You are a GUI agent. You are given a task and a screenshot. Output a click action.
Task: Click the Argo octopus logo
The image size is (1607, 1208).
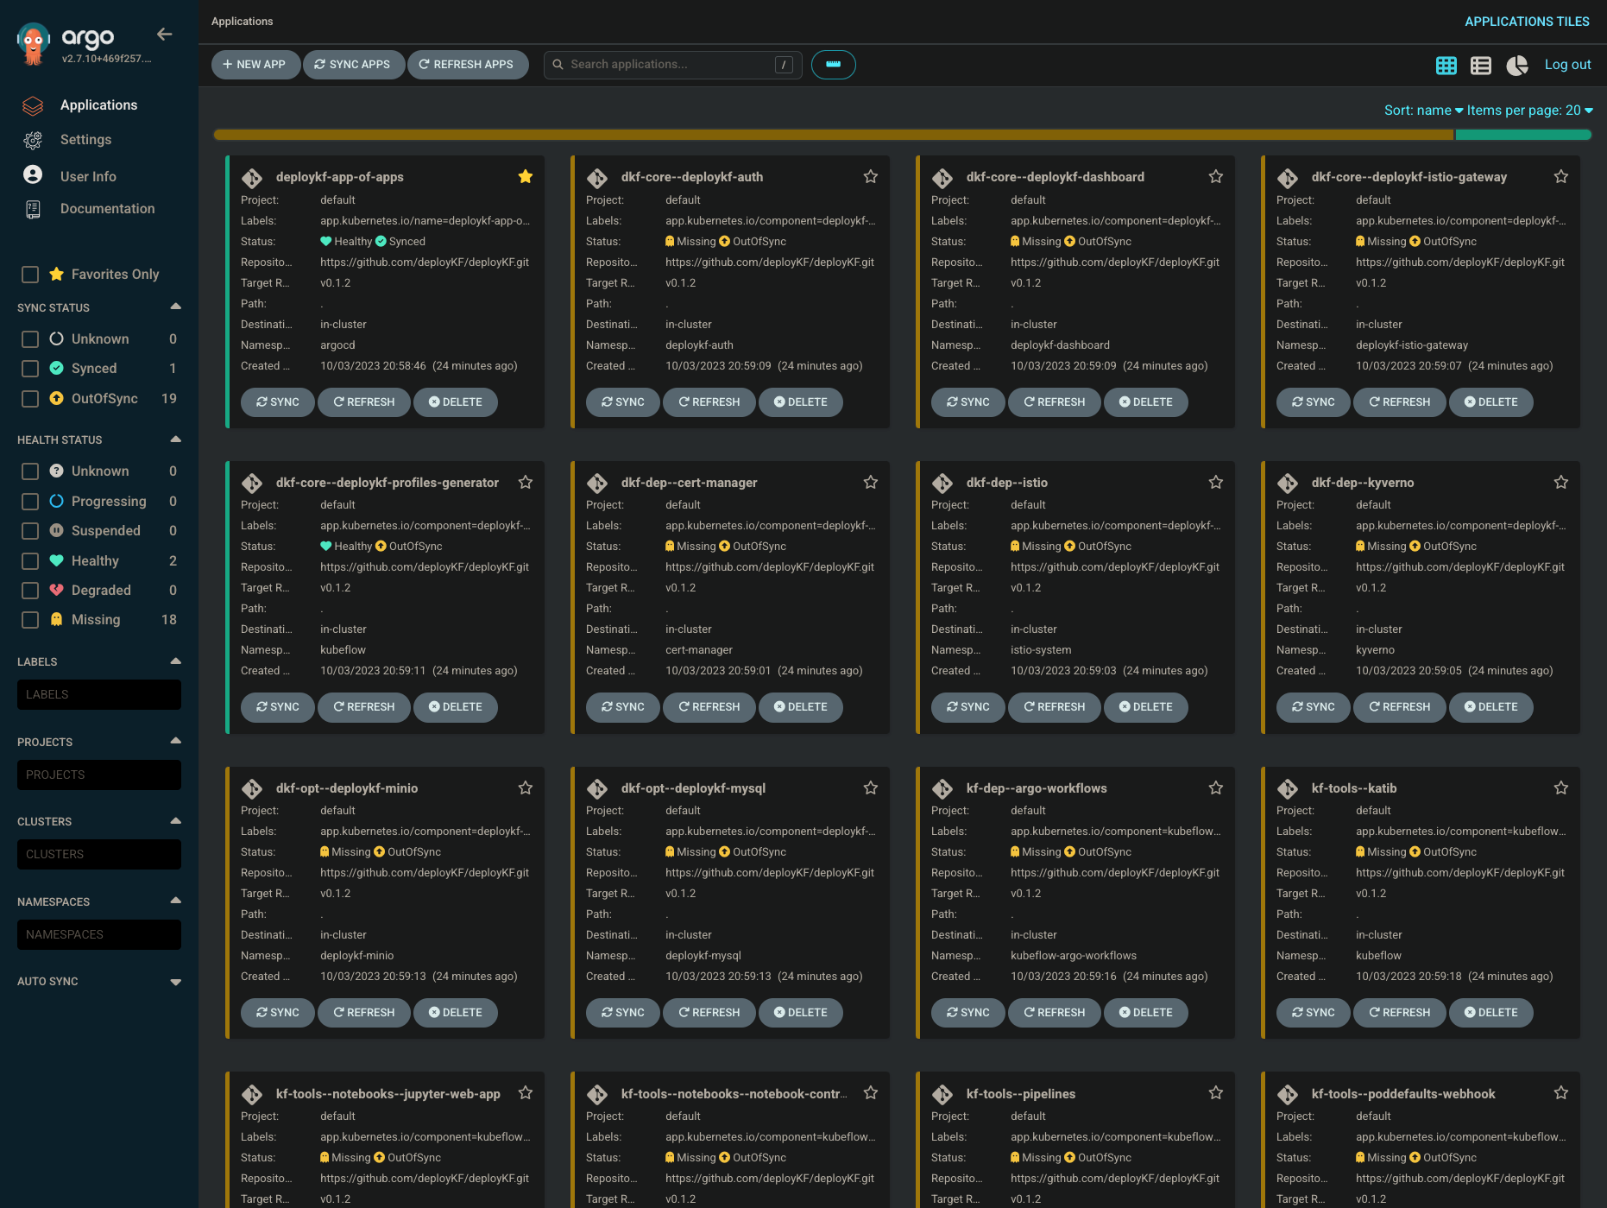(x=33, y=43)
